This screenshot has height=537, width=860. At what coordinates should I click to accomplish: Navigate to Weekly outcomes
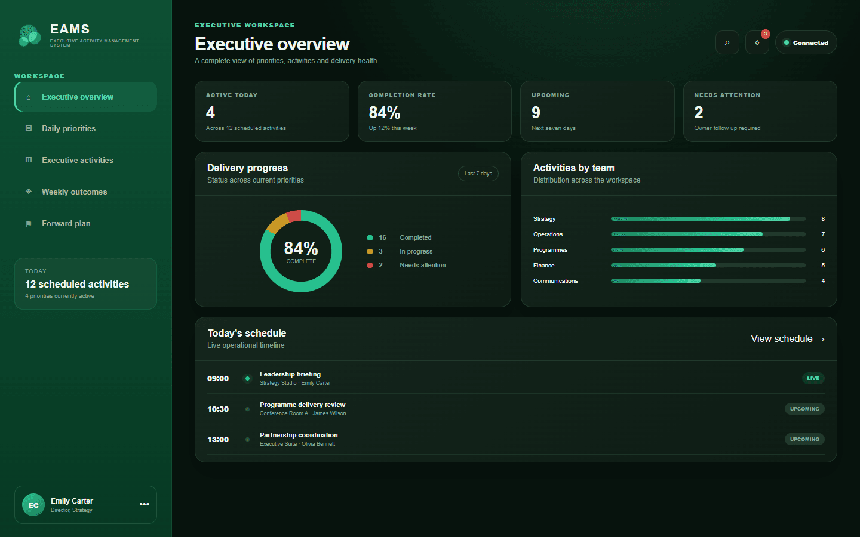pos(86,192)
